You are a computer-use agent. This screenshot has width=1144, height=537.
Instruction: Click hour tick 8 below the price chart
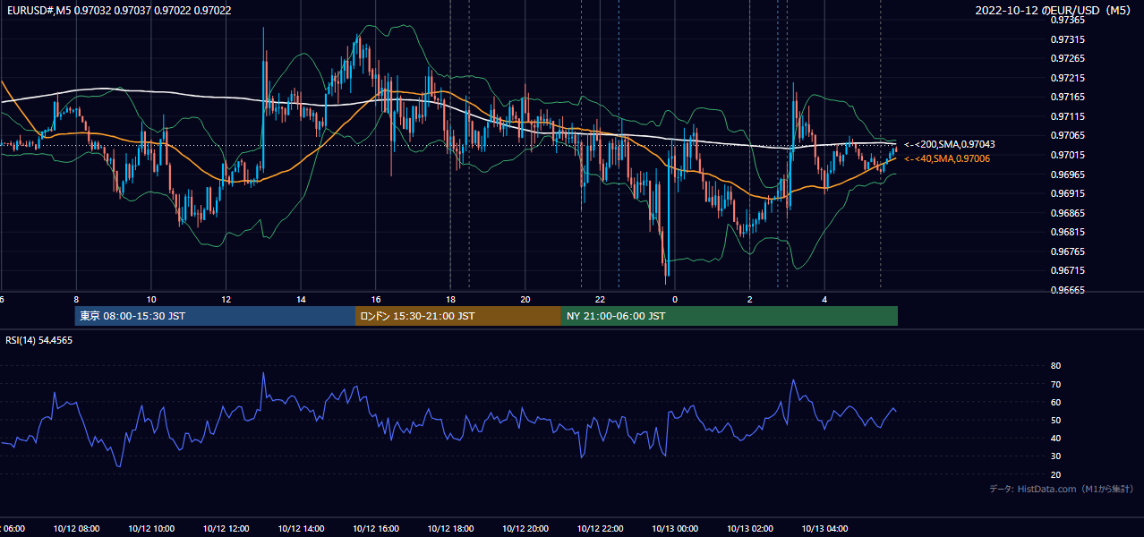coord(76,299)
